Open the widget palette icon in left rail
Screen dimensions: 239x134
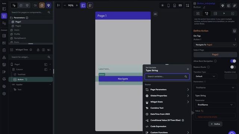pyautogui.click(x=4, y=9)
